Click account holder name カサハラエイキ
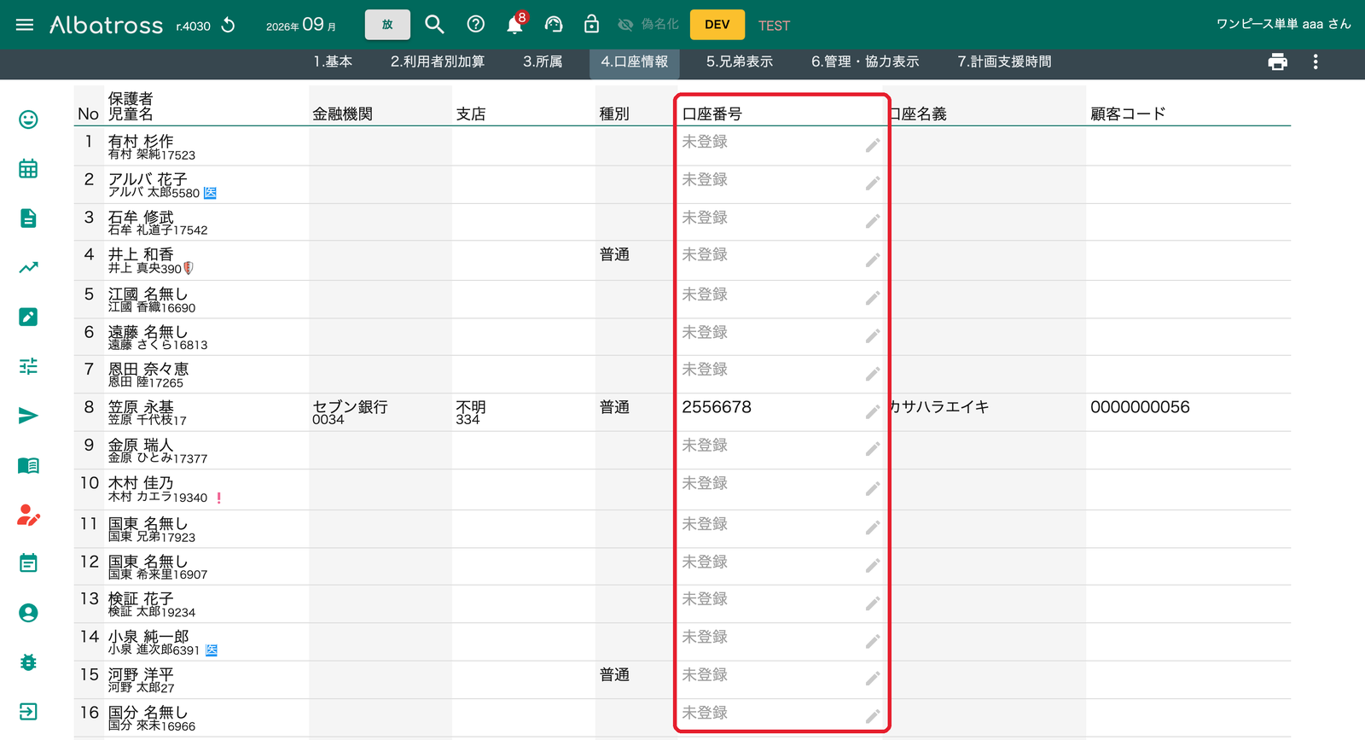 (938, 407)
